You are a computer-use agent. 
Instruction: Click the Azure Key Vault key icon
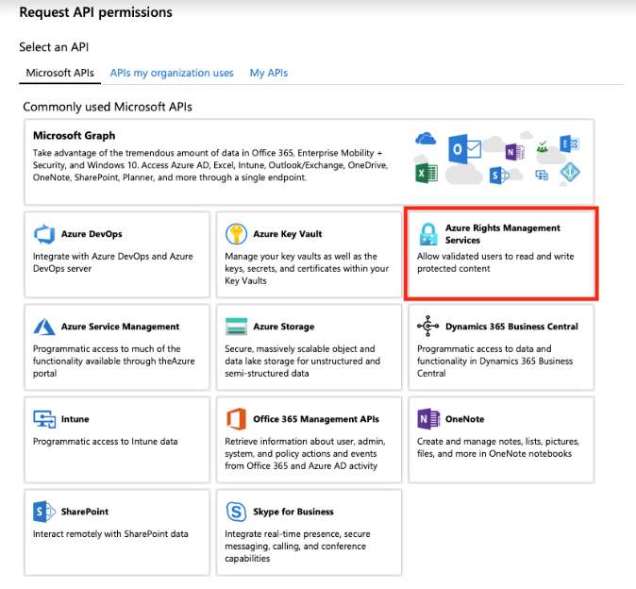click(x=236, y=234)
